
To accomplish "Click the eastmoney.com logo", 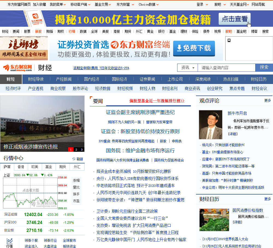I will click(x=17, y=68).
